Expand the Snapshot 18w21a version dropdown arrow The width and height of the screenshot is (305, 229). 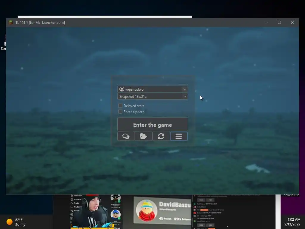(x=185, y=96)
